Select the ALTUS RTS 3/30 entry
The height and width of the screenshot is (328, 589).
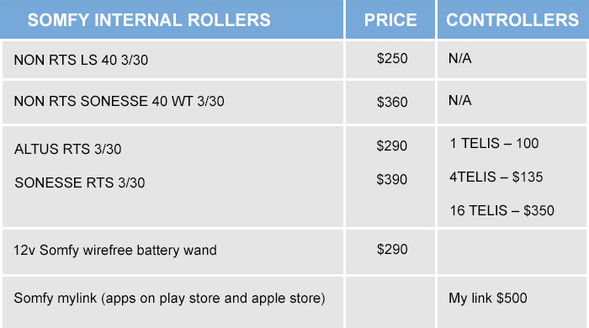click(68, 150)
